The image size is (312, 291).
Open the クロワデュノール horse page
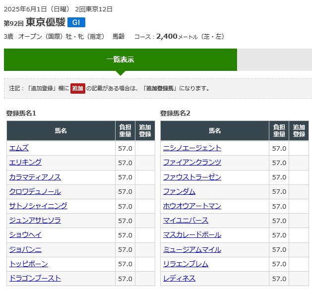point(35,191)
